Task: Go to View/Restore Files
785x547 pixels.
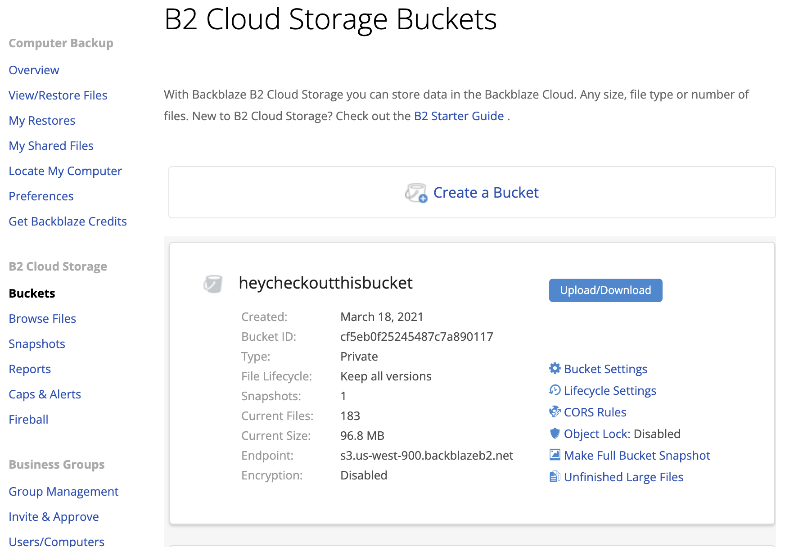Action: 58,95
